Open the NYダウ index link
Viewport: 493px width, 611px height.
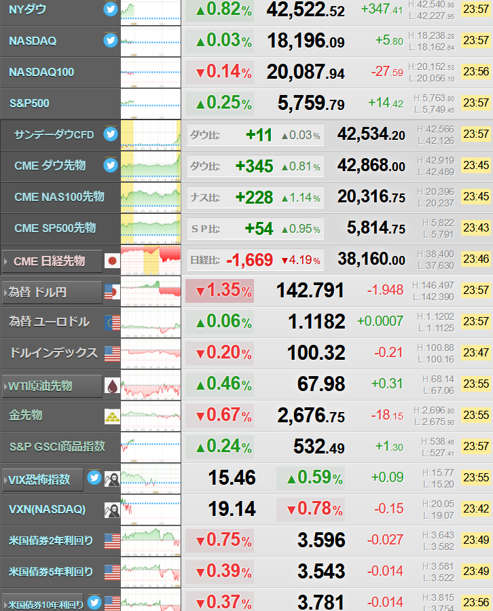click(27, 10)
